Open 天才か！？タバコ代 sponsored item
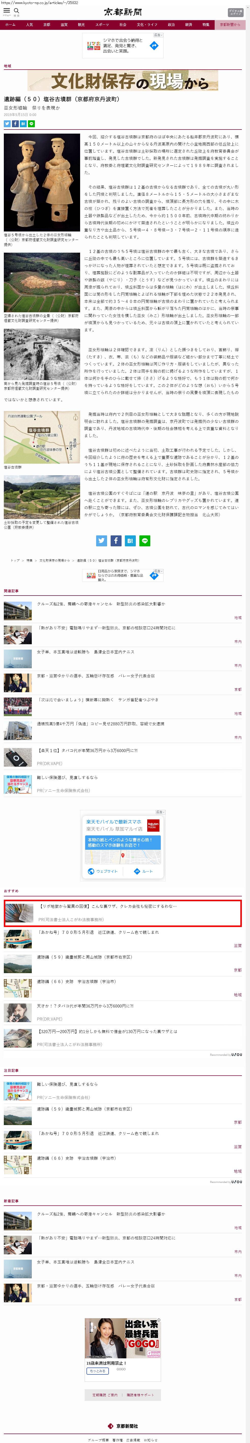 click(x=85, y=1006)
